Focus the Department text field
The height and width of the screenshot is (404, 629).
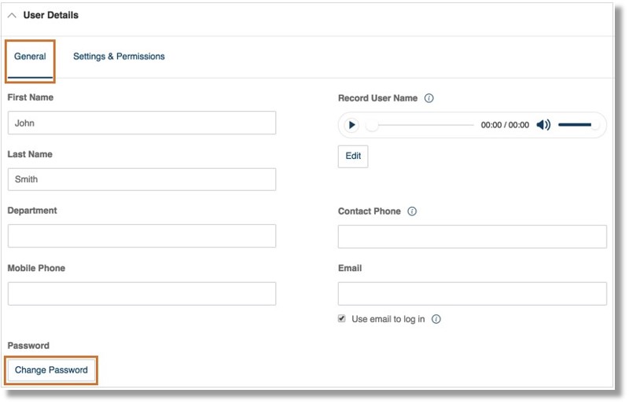pos(142,236)
